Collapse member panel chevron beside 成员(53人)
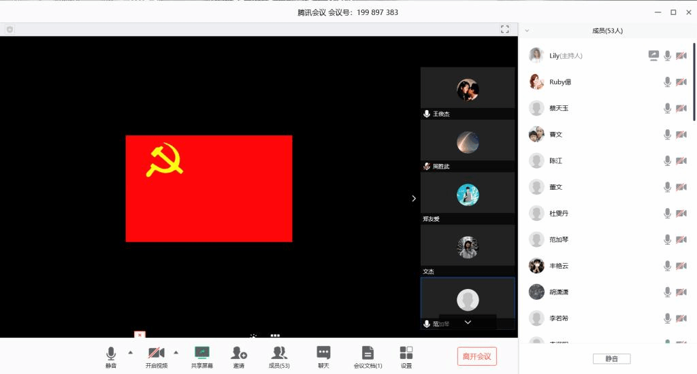 [527, 31]
